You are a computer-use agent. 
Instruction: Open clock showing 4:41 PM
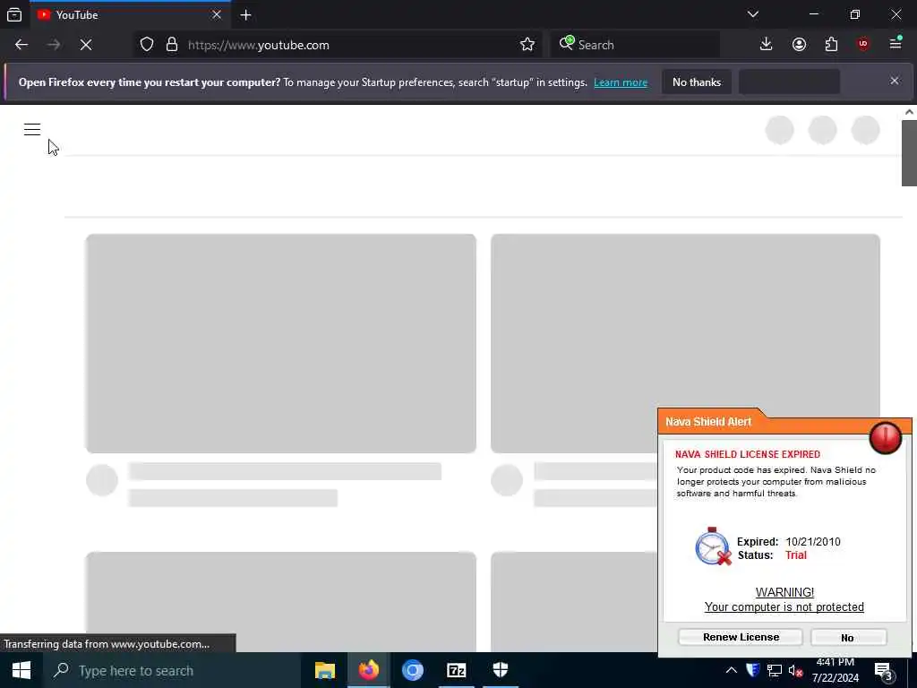tap(836, 670)
